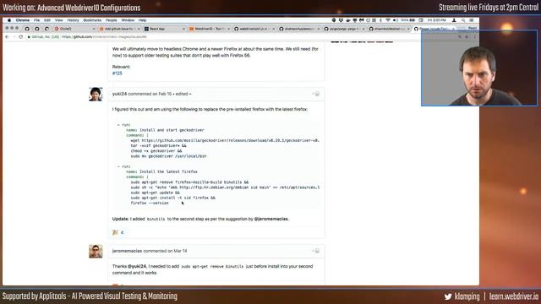541x304 pixels.
Task: Switch to the second pinned GitHub tab
Action: [37, 29]
